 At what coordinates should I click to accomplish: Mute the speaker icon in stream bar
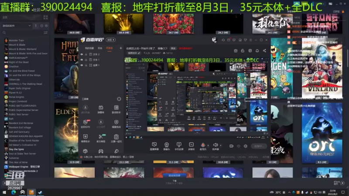tap(215, 146)
